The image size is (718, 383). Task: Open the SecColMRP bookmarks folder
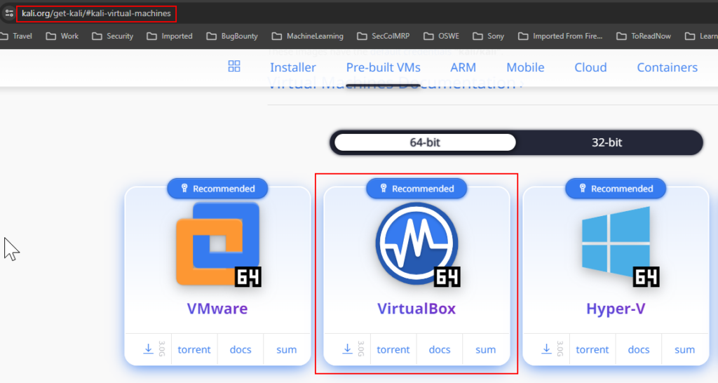(x=384, y=36)
